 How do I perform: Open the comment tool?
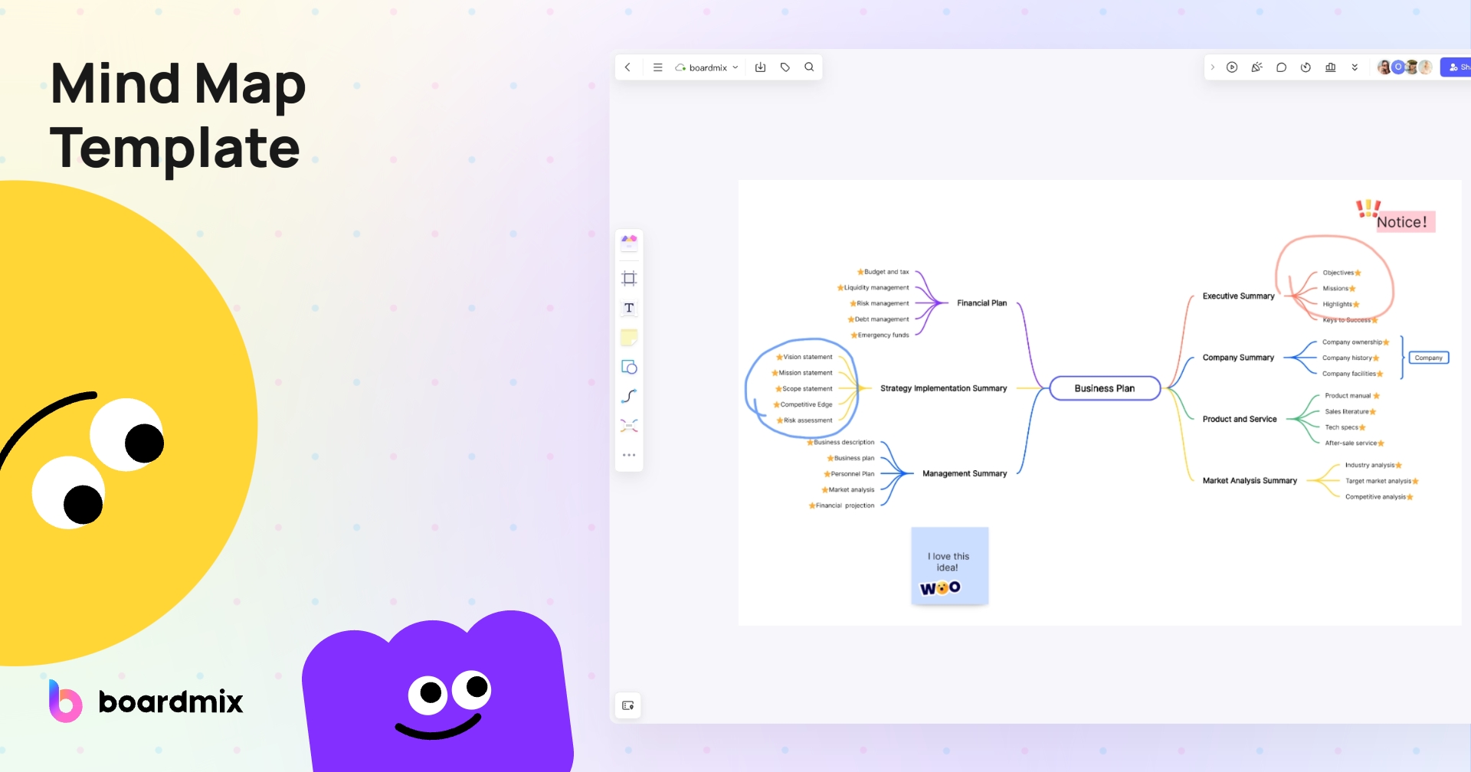[1281, 67]
